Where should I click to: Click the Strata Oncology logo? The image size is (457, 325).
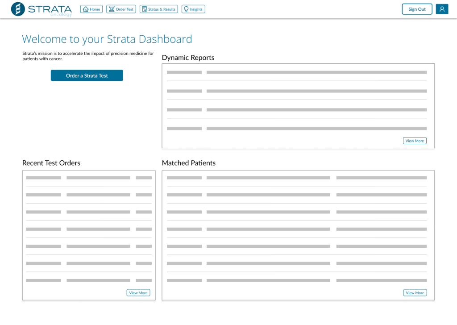[x=42, y=9]
